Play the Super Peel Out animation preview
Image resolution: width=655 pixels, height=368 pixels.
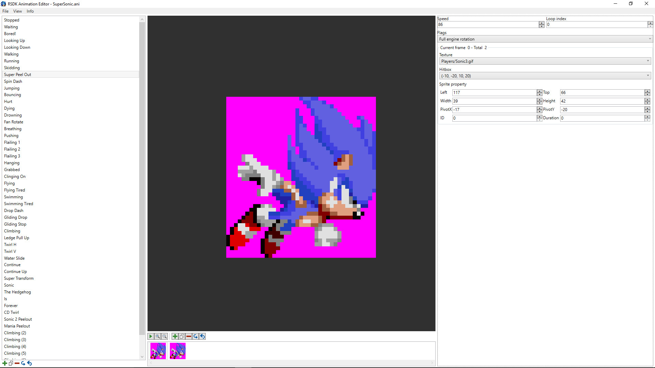[x=150, y=336]
